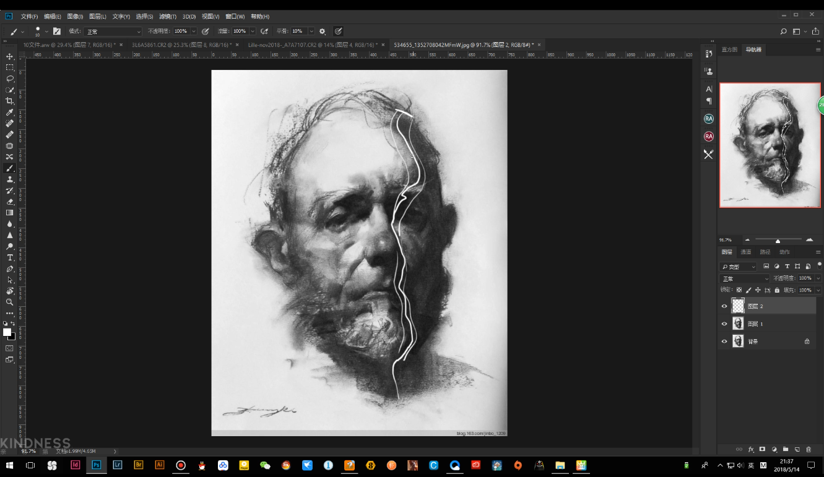Switch to the 直方图 tab
The width and height of the screenshot is (824, 477).
(x=729, y=49)
